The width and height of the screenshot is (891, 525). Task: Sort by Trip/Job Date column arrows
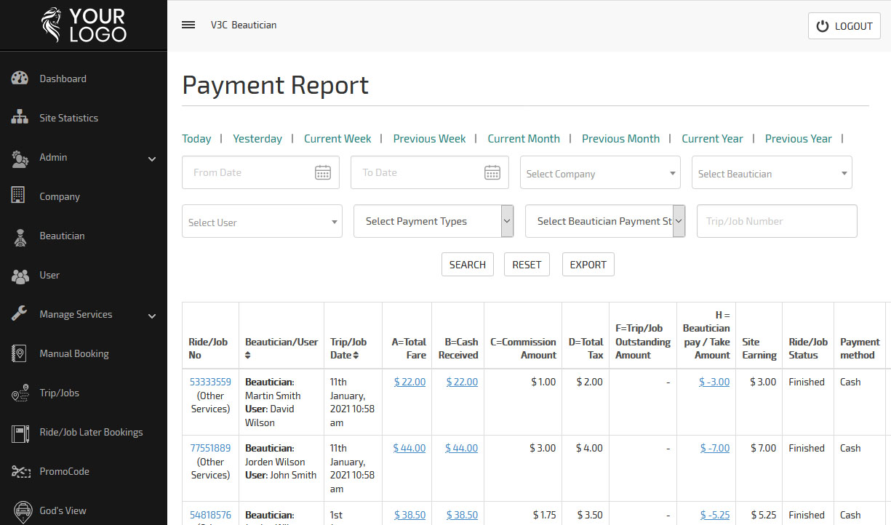click(356, 355)
